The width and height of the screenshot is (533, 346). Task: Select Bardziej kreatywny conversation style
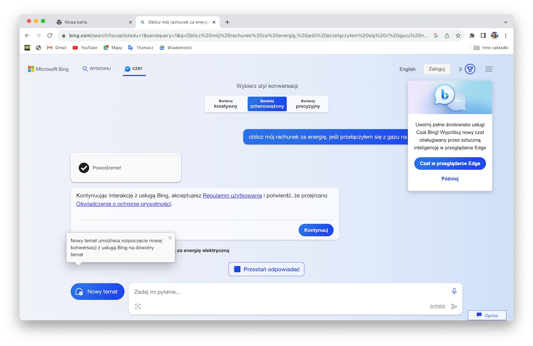(226, 104)
